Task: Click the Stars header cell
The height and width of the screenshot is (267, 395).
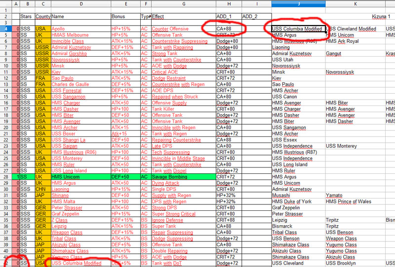Action: click(x=27, y=17)
